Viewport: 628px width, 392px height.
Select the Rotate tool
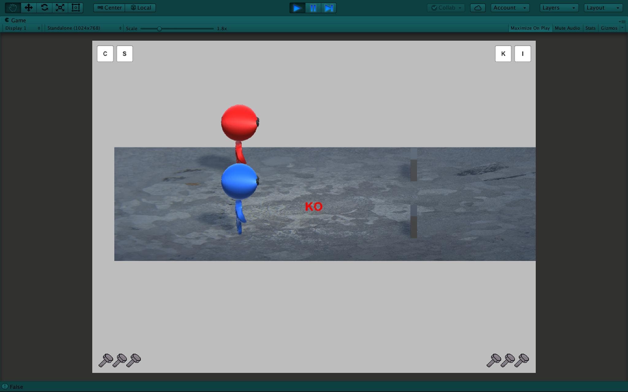pos(44,8)
